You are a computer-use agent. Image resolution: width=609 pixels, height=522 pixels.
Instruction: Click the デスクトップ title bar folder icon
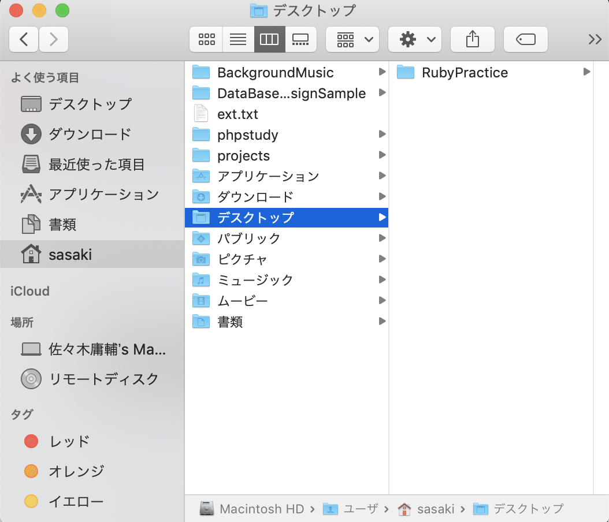259,10
